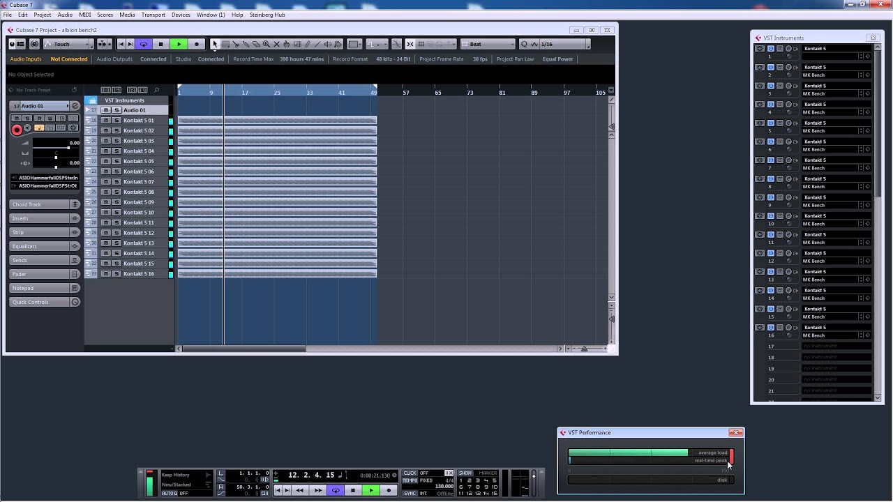The image size is (893, 502).
Task: Click the SYNC button in Transport
Action: 410,493
